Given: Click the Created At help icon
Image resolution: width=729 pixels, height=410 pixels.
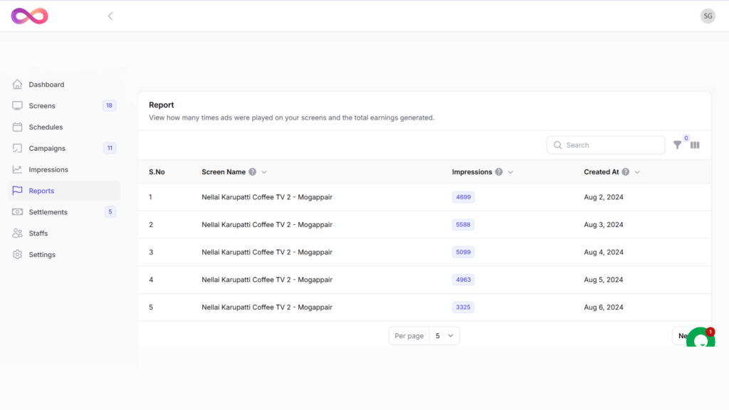Looking at the screenshot, I should pyautogui.click(x=626, y=172).
